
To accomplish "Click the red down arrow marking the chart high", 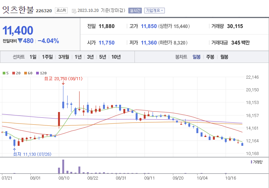I will 63,83.
